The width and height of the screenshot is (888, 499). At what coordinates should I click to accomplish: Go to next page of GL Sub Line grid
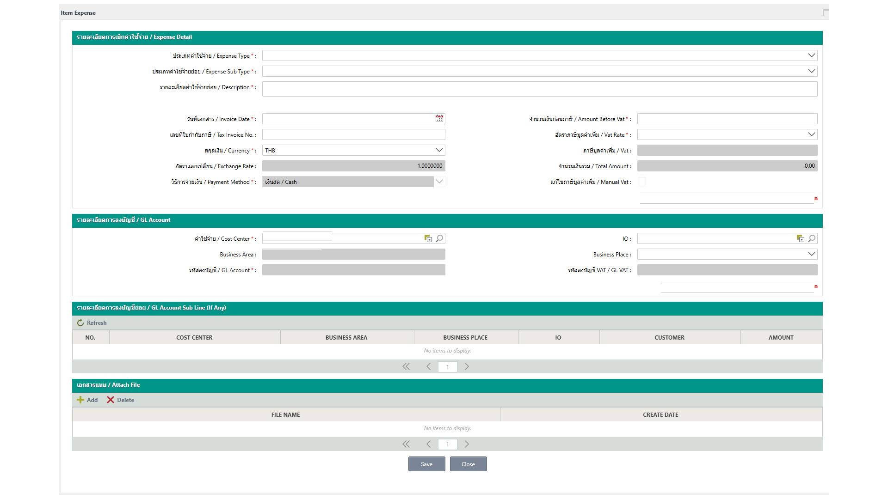pos(467,367)
